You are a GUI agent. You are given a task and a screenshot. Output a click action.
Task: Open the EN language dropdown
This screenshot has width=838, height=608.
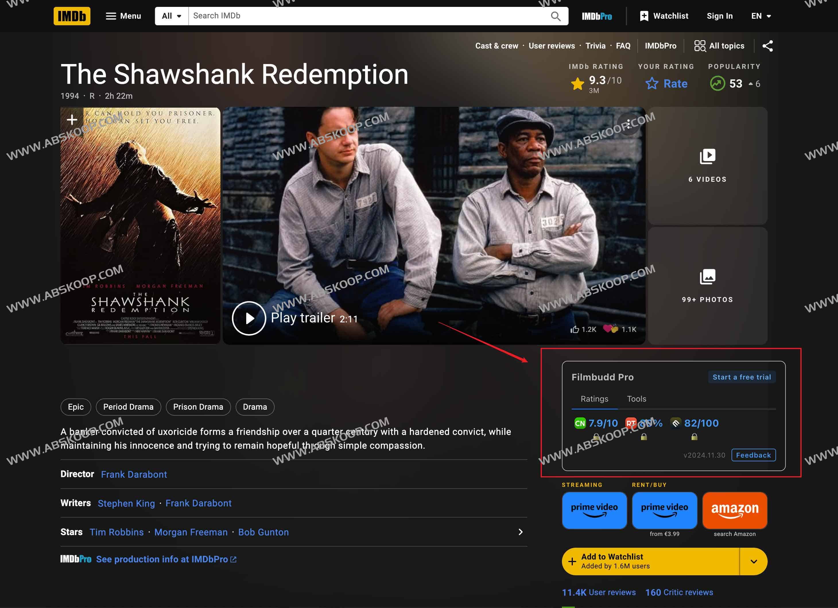[x=761, y=16]
